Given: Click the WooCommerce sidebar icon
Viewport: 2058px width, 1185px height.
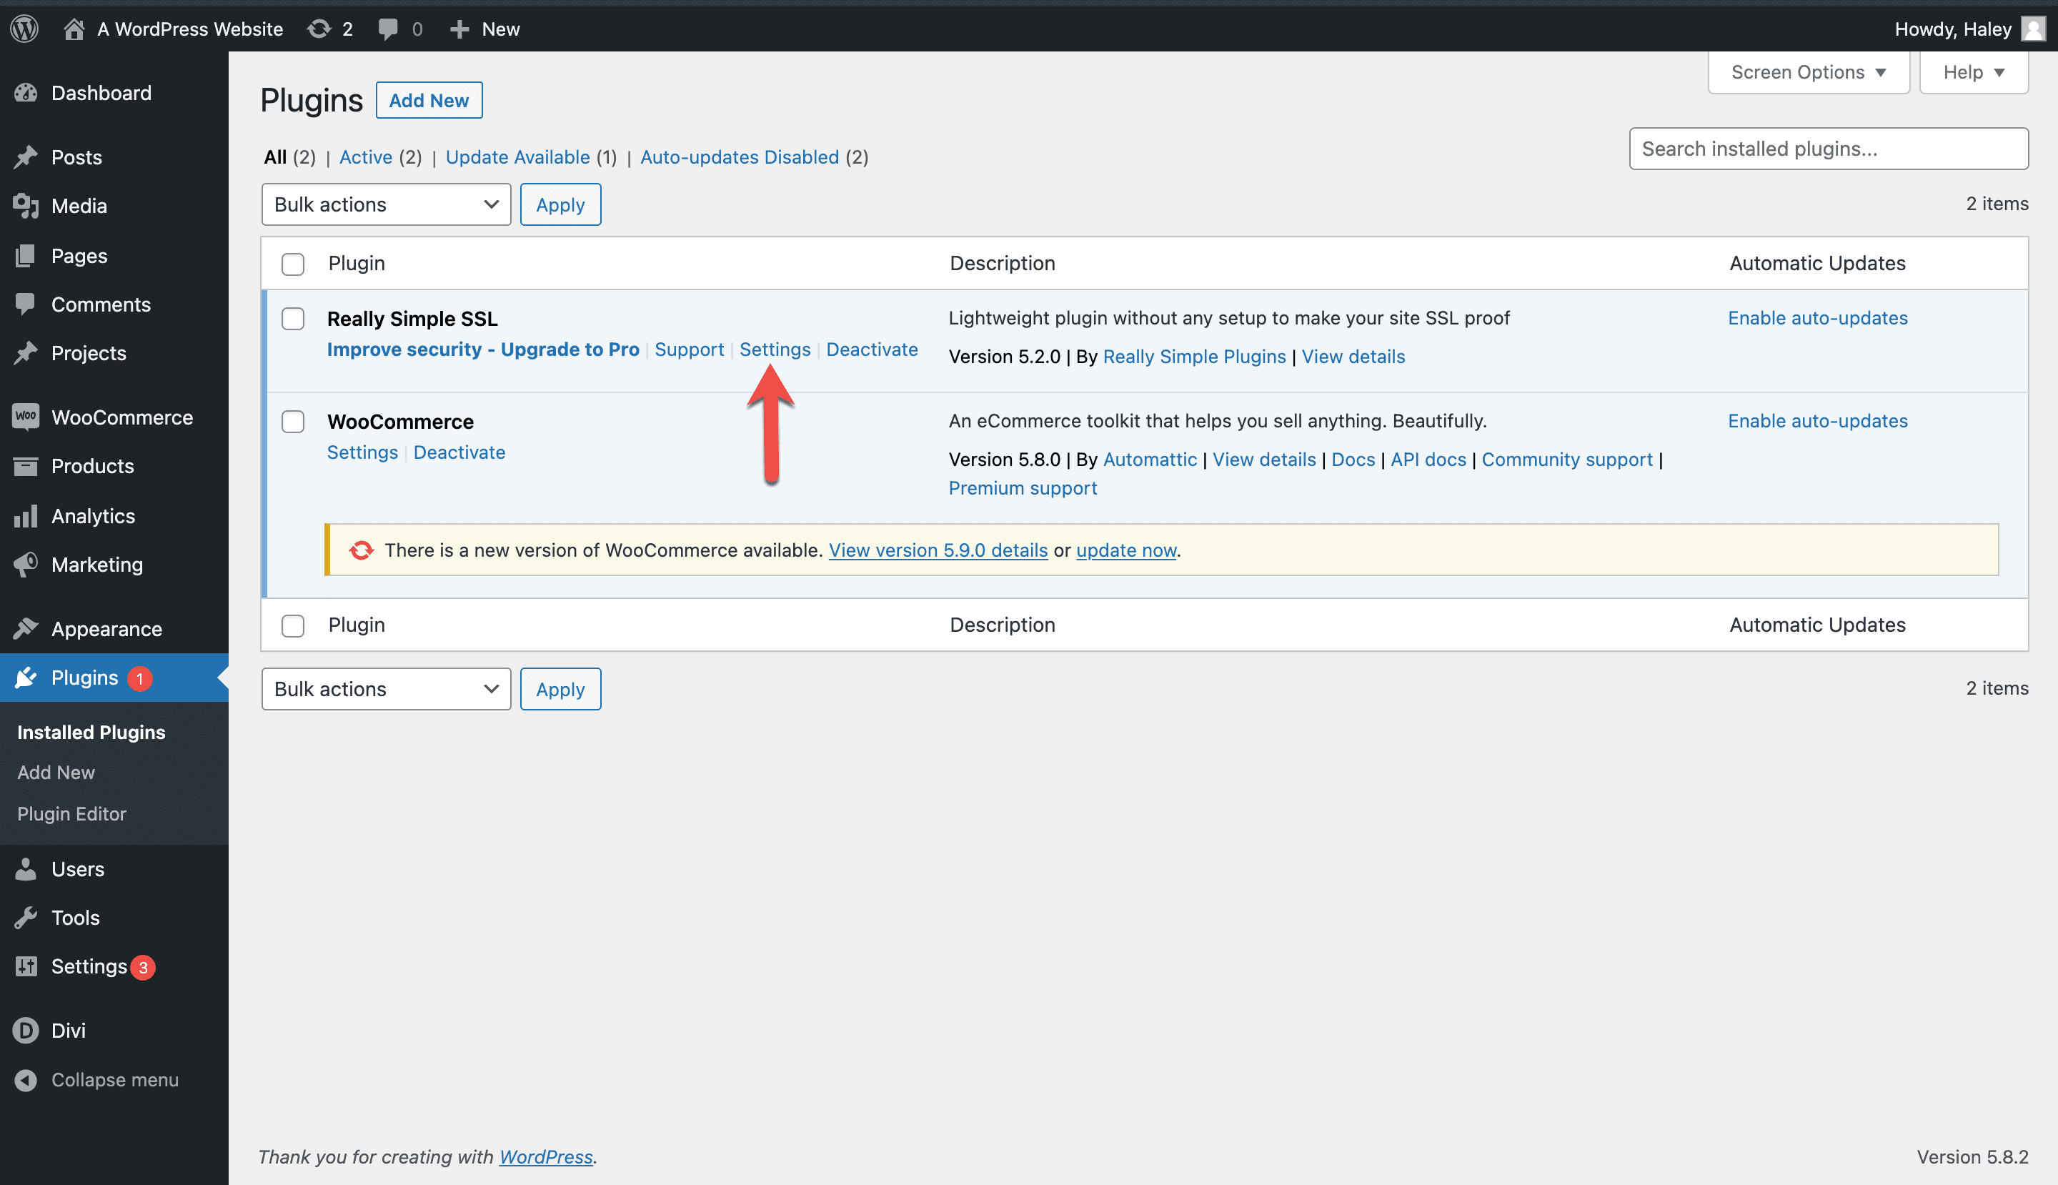Looking at the screenshot, I should point(26,417).
